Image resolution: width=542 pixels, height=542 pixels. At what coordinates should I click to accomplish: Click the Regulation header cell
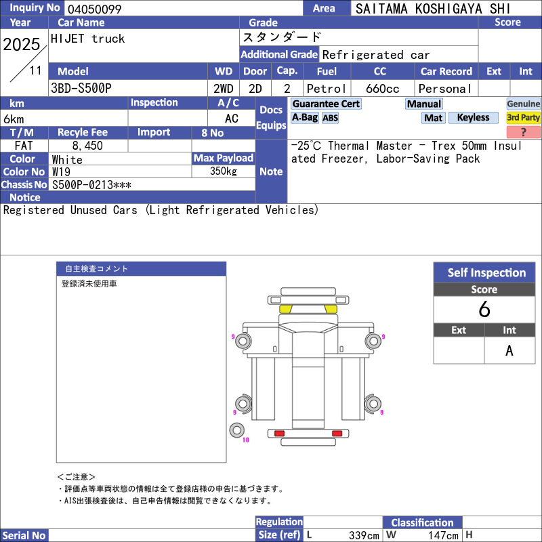click(279, 522)
